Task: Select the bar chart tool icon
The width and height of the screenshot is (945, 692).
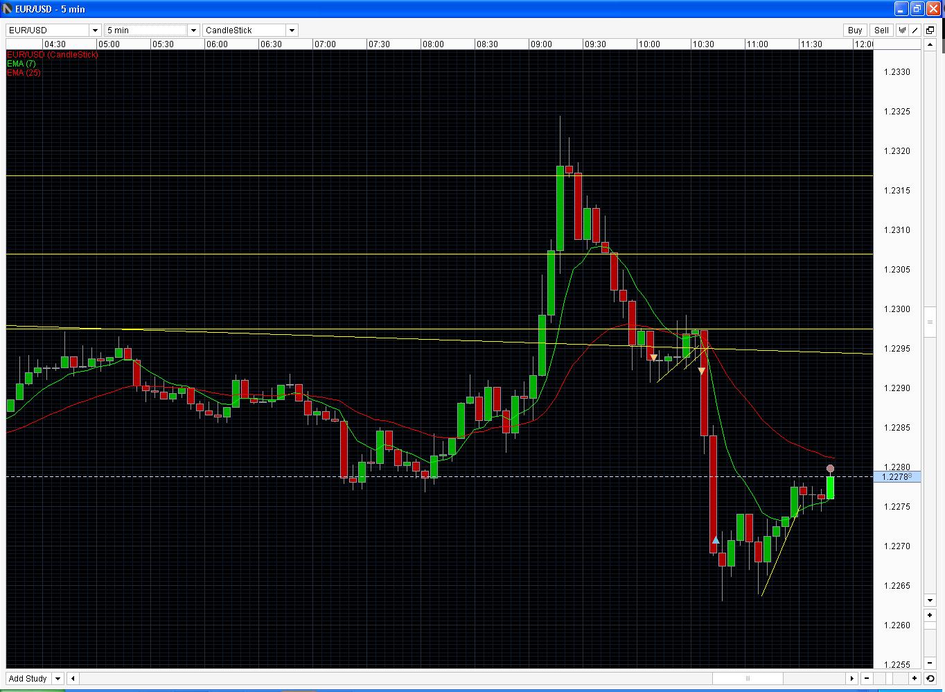Action: click(x=903, y=31)
